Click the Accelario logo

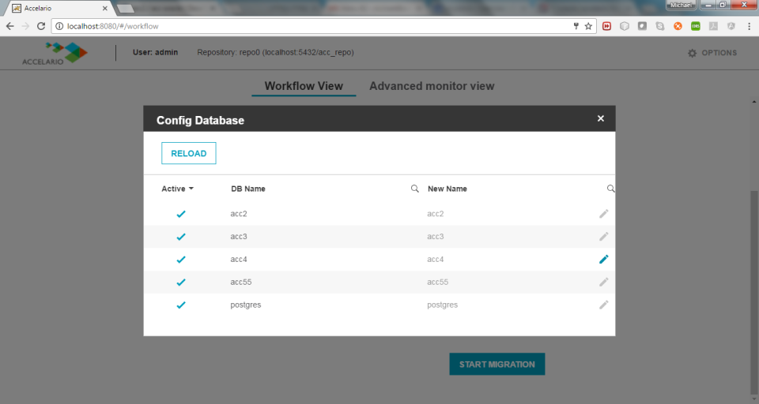tap(55, 53)
